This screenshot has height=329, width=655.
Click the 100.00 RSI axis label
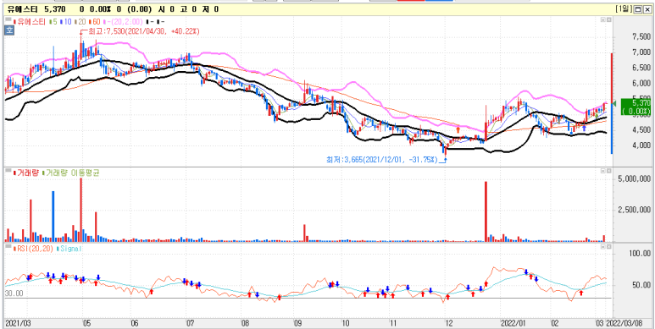640,254
